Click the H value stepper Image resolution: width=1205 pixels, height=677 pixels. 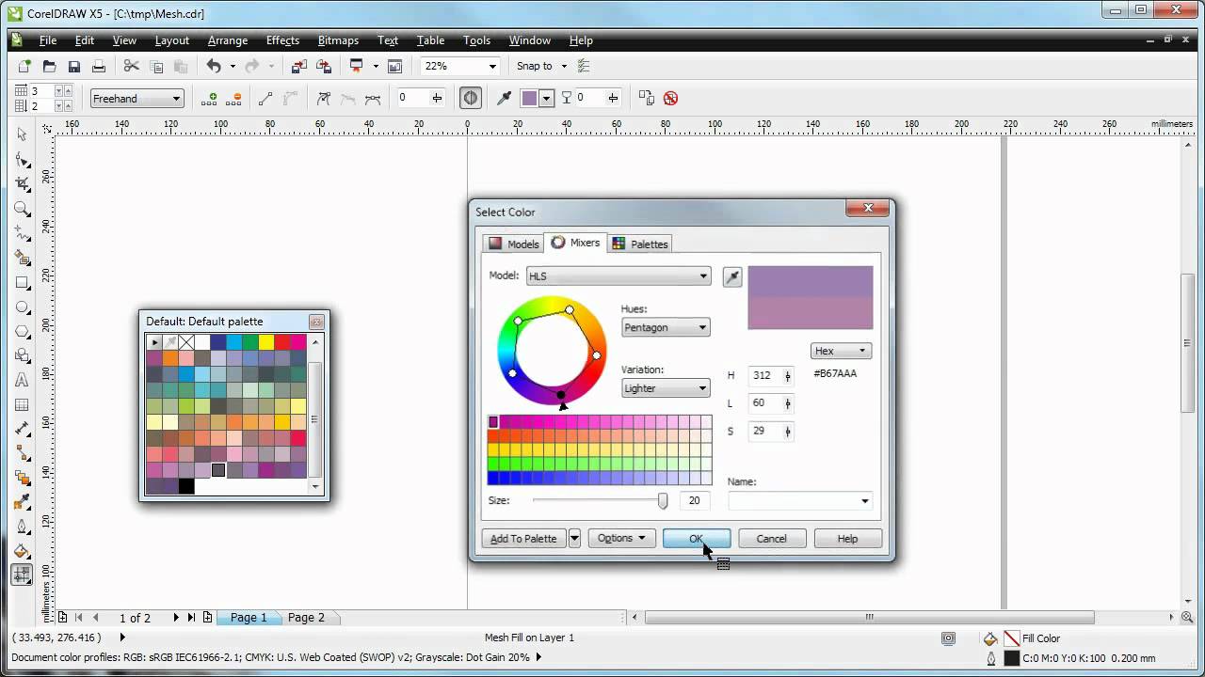click(x=788, y=375)
